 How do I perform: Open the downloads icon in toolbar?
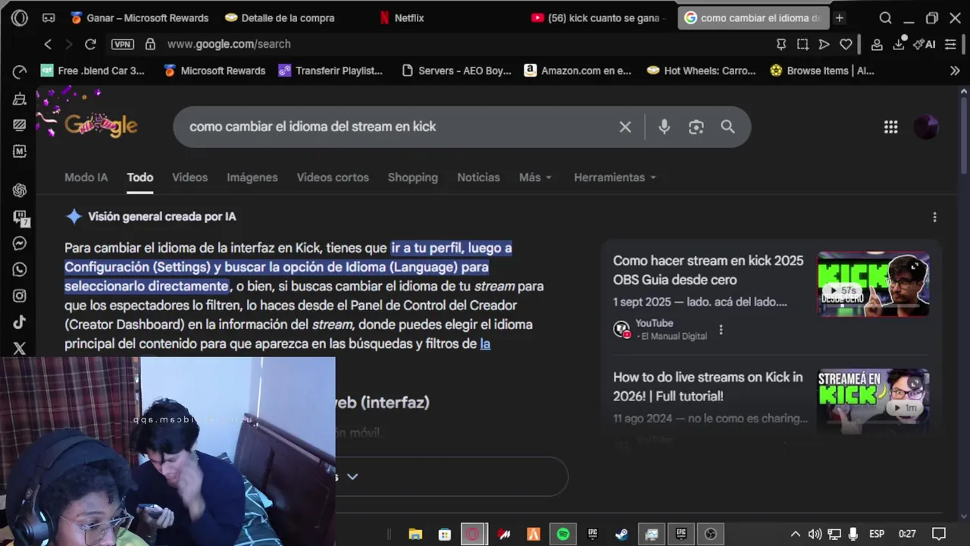(899, 44)
